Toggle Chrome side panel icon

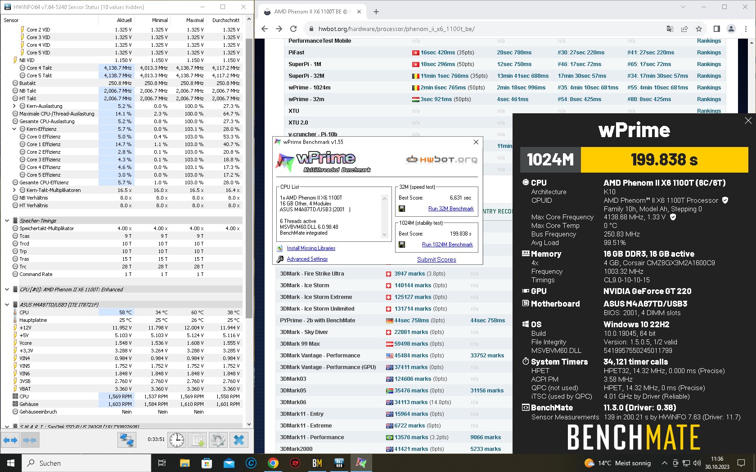click(x=717, y=29)
